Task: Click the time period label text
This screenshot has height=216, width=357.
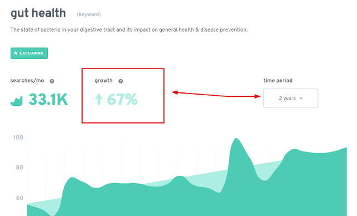Action: [278, 80]
